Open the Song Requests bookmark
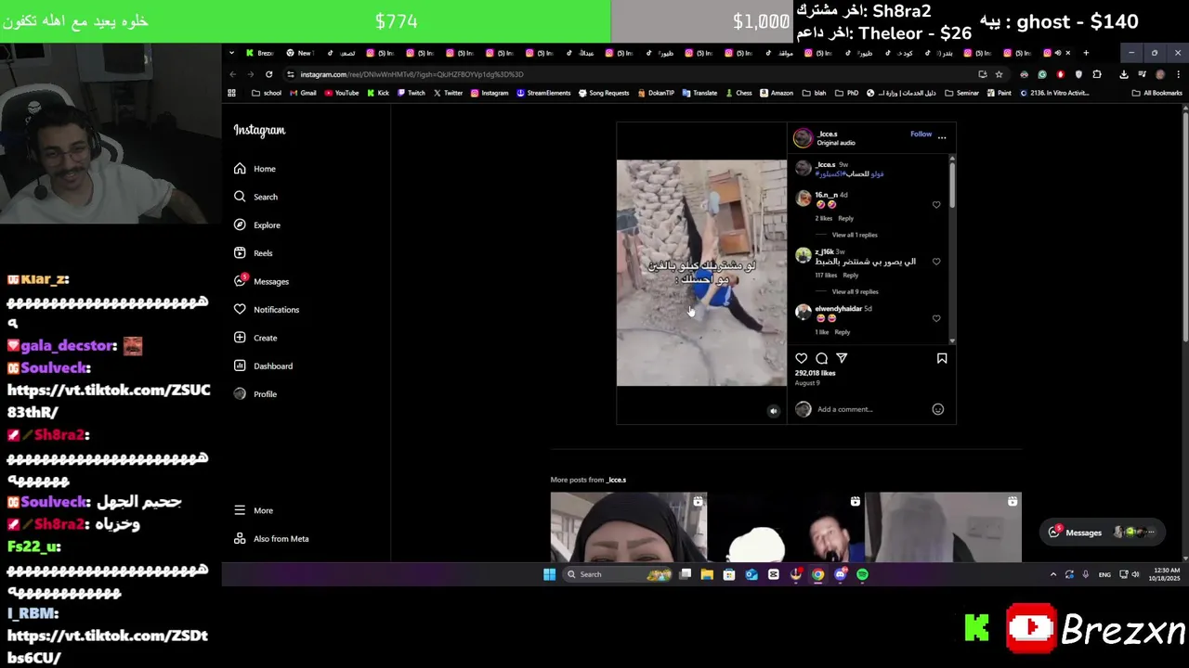The width and height of the screenshot is (1189, 668). [x=604, y=93]
